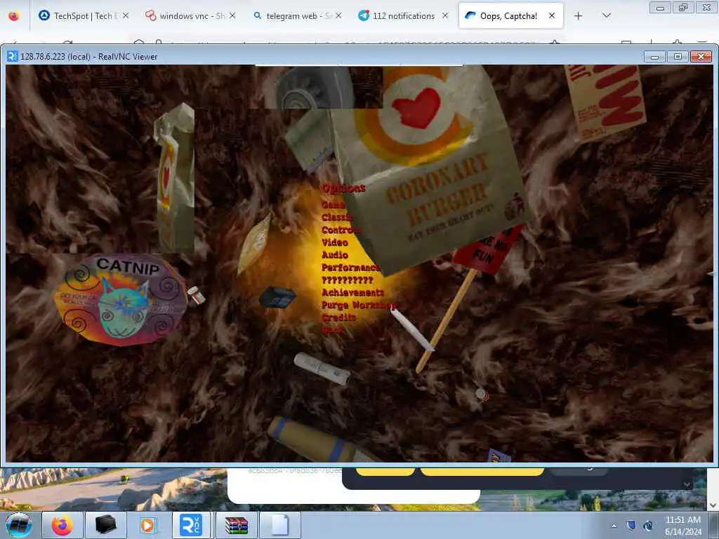Open the black folder taskbar icon
719x539 pixels.
point(105,525)
